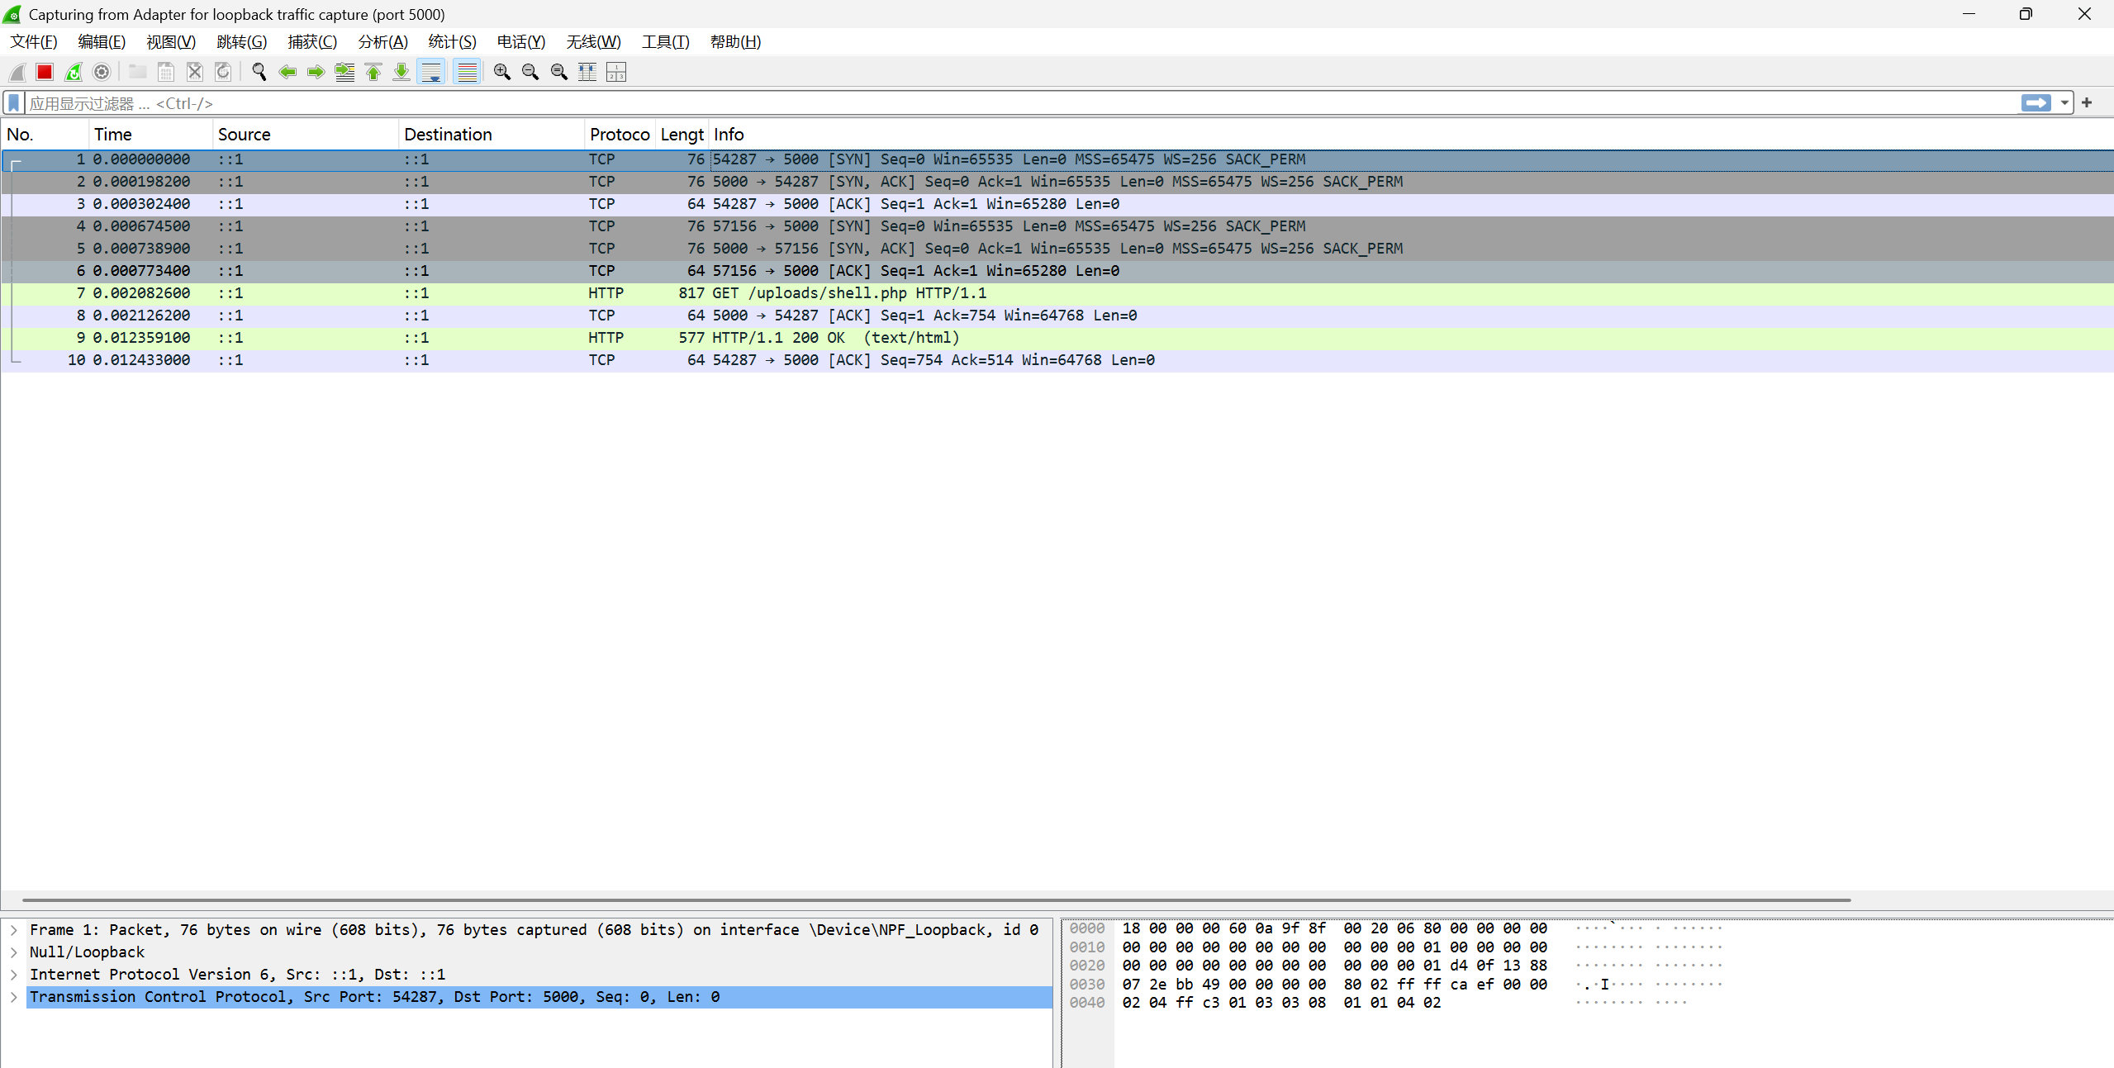Viewport: 2114px width, 1068px height.
Task: Select the GET /uploads/shell.php HTTP packet
Action: click(1057, 293)
